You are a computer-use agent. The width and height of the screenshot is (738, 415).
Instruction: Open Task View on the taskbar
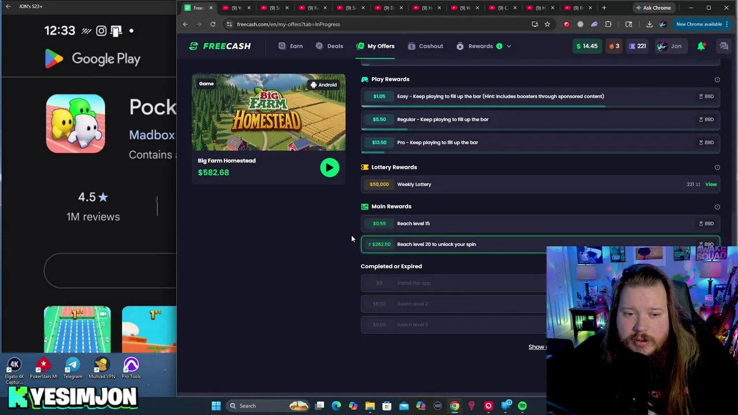(319, 406)
